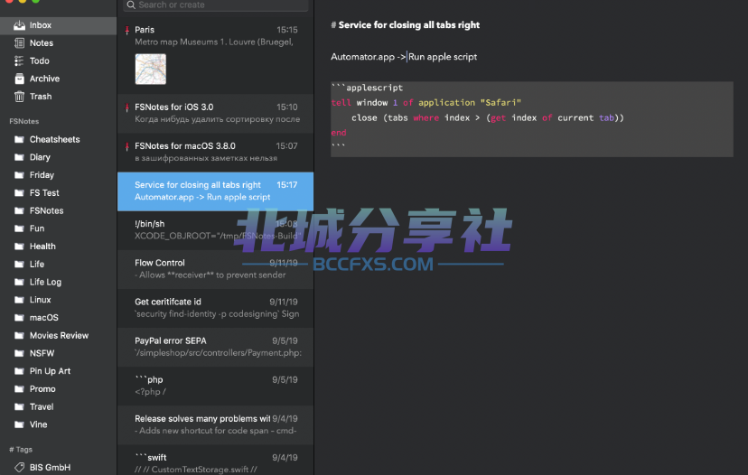This screenshot has width=748, height=475.
Task: Open the Fun folder icon
Action: (19, 228)
